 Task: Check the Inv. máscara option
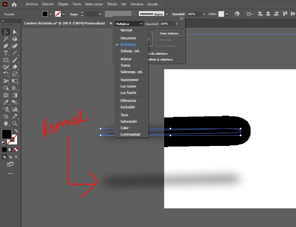click(x=157, y=46)
